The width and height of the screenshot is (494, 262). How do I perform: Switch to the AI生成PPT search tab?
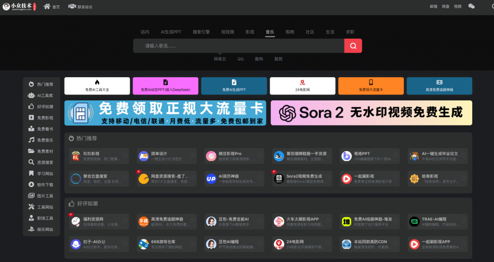coord(171,32)
